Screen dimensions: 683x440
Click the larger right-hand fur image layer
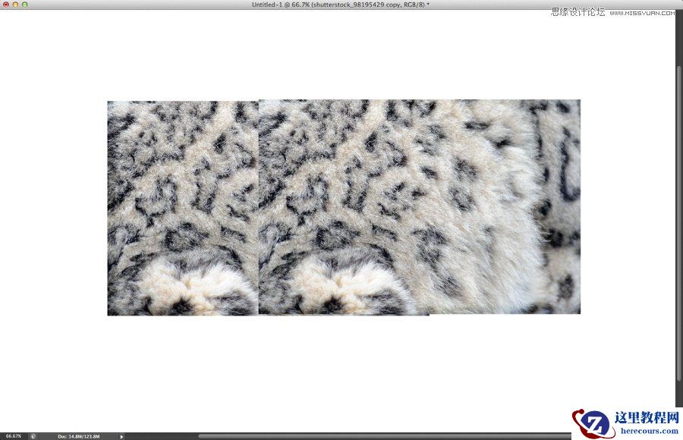click(420, 206)
